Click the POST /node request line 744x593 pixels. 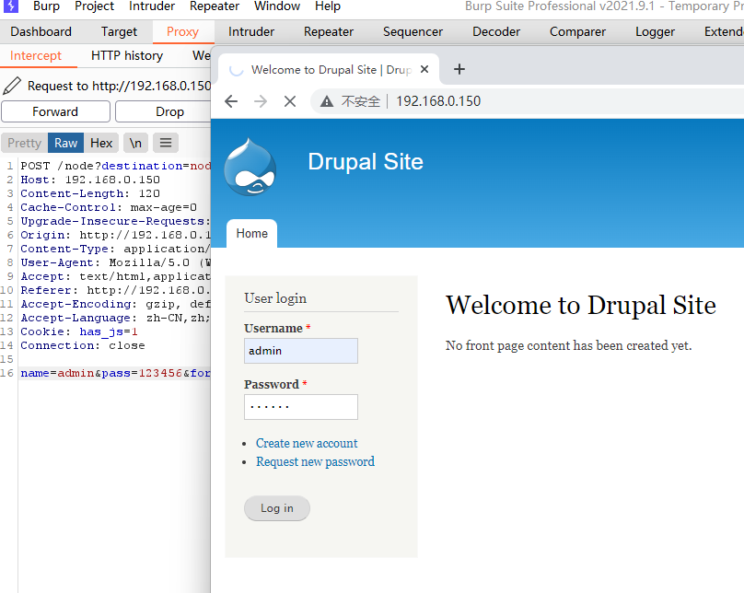coord(115,166)
